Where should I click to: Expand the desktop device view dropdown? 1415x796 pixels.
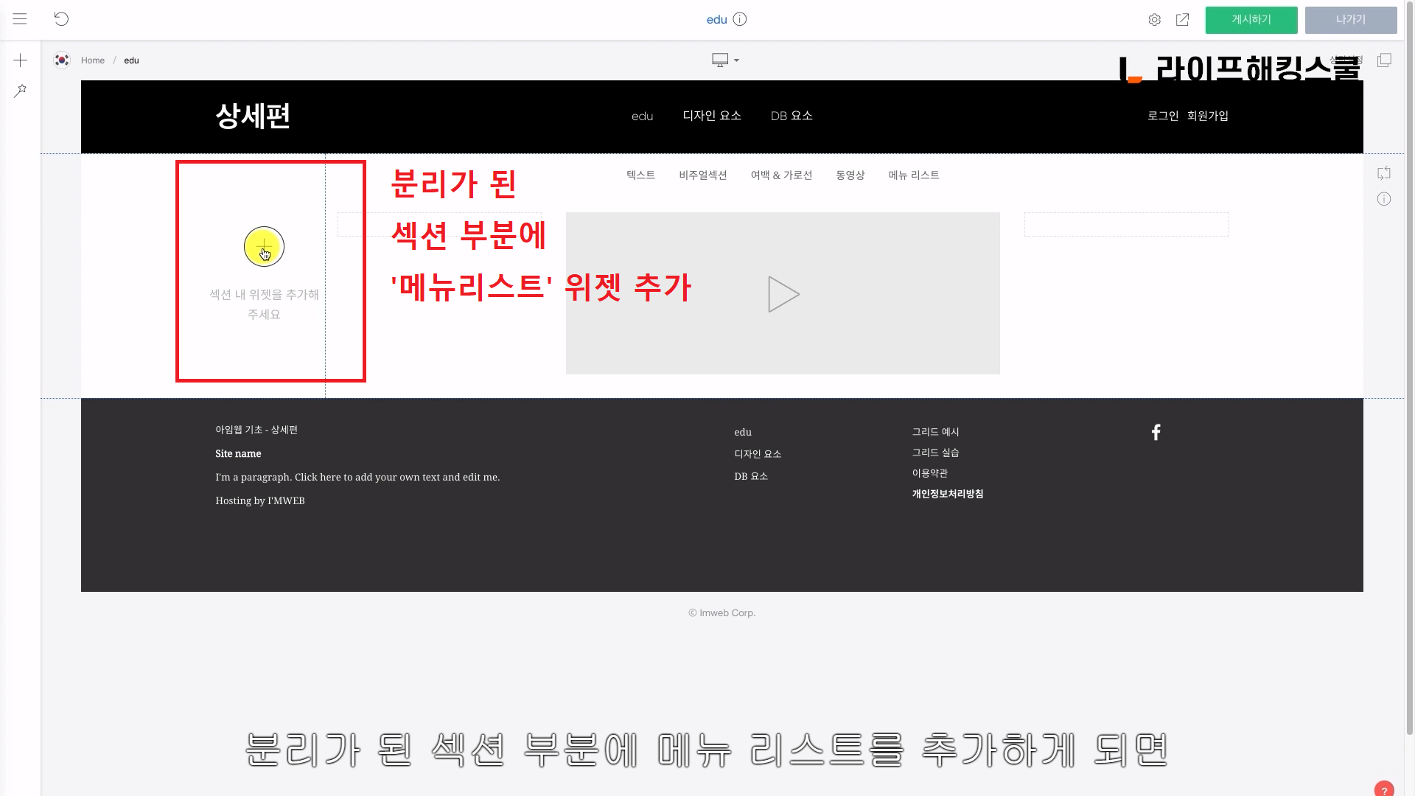click(x=725, y=60)
